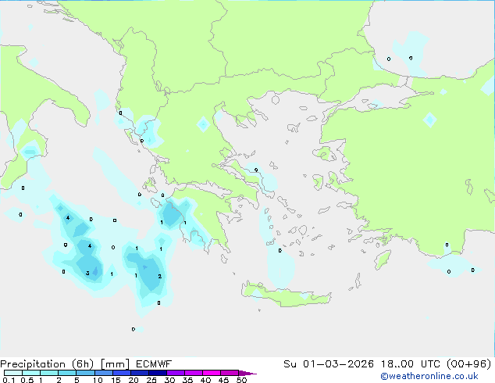Click the '0.1' legend scale label
The width and height of the screenshot is (495, 383).
pyautogui.click(x=9, y=380)
